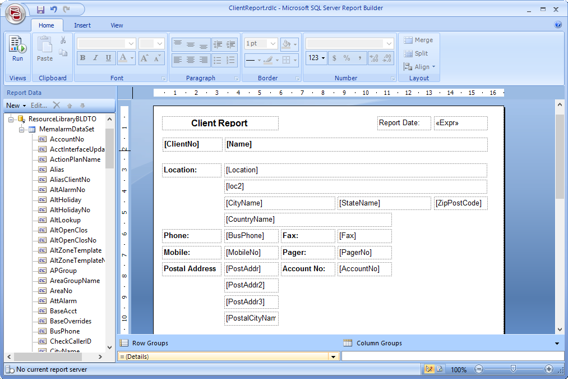Select the Client Report title textbox
568x379 pixels.
tap(220, 124)
